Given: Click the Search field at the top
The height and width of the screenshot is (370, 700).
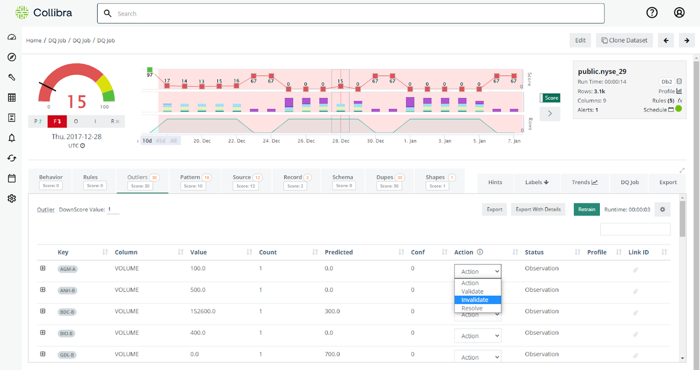Looking at the screenshot, I should click(x=350, y=13).
